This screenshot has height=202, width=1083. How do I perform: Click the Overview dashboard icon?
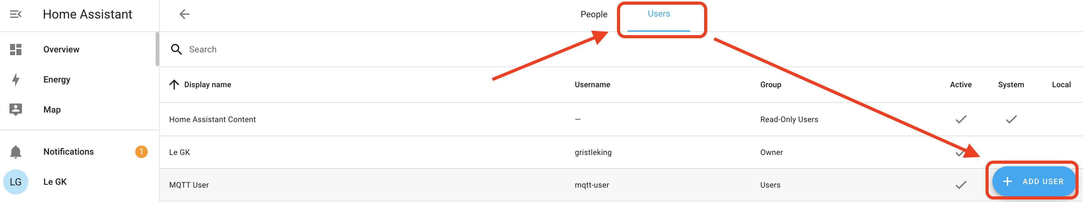pos(15,50)
